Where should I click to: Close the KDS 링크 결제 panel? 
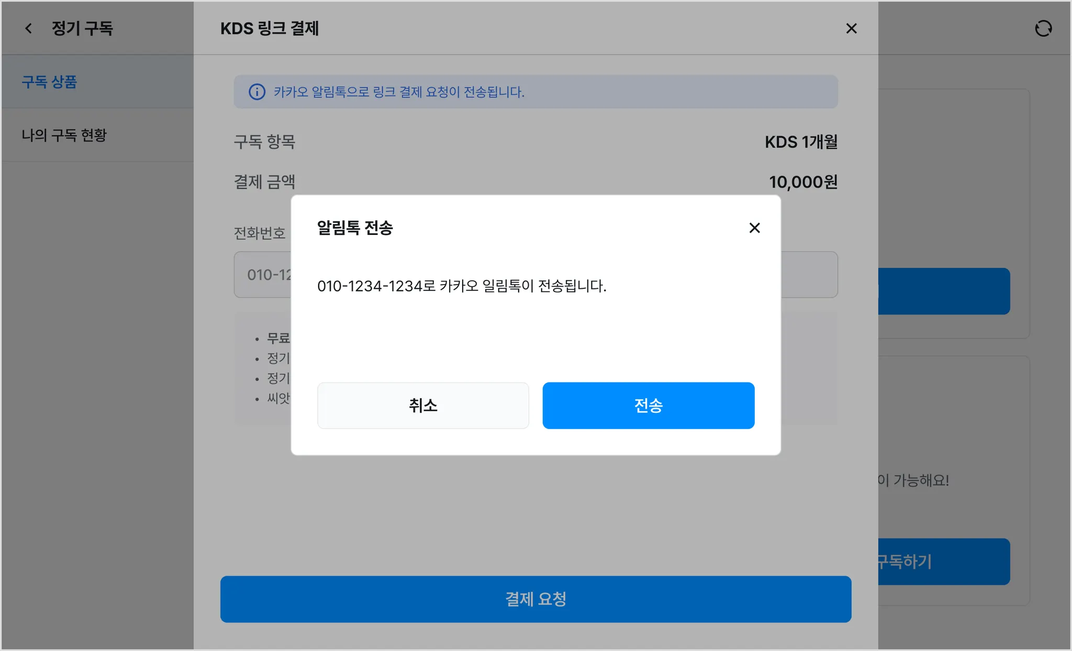pyautogui.click(x=851, y=28)
